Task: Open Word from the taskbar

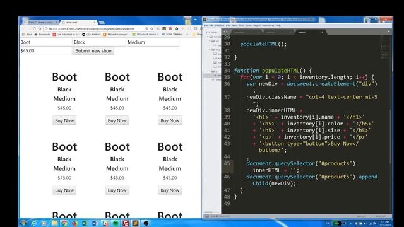Action: pos(95,223)
